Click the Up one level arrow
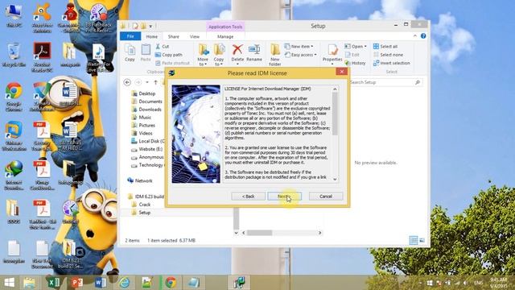This screenshot has width=515, height=290. click(155, 82)
